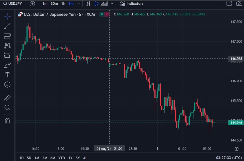Select the Brush drawing tool
The width and height of the screenshot is (244, 161).
(7, 65)
